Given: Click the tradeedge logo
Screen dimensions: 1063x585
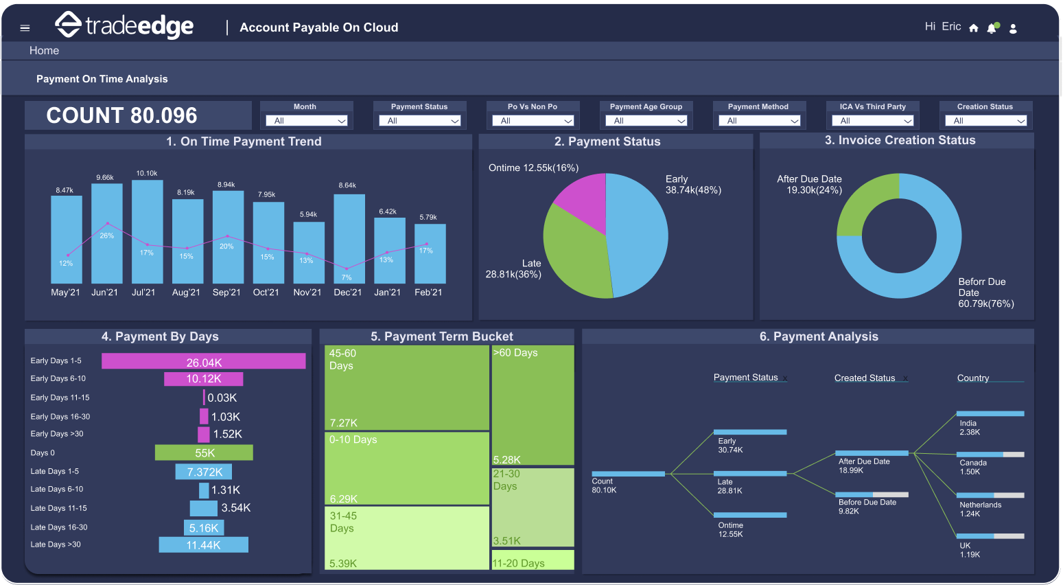Looking at the screenshot, I should (x=124, y=26).
